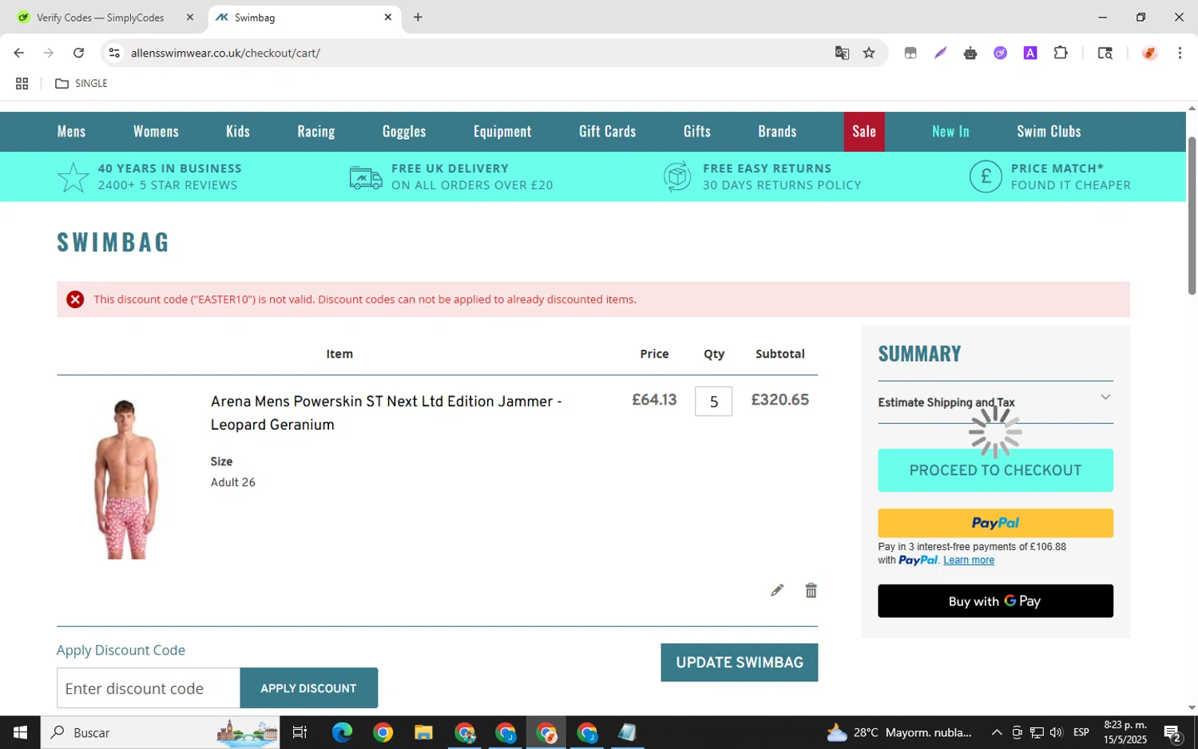Click the Windows Buscar search box
This screenshot has width=1198, height=749.
160,732
